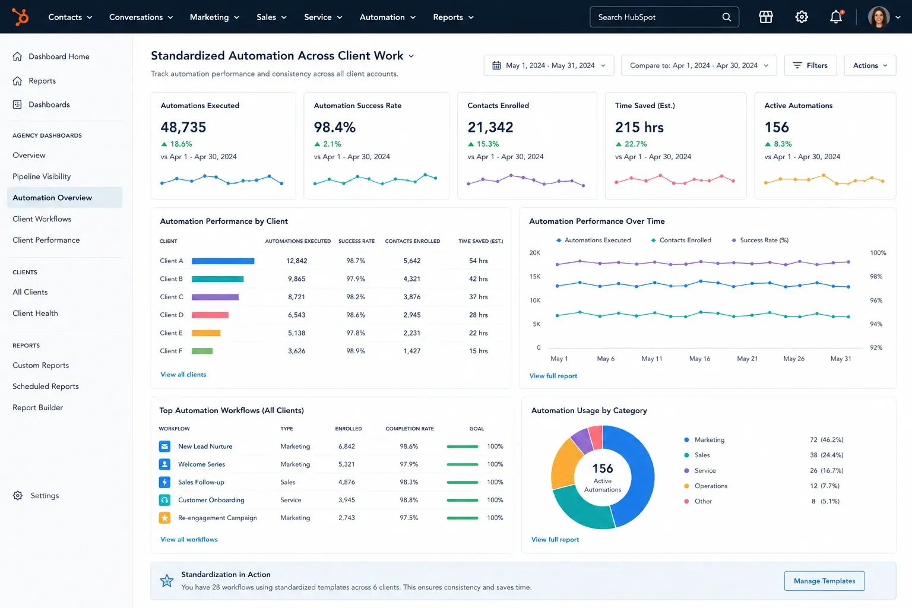Click View all clients link

tap(183, 375)
